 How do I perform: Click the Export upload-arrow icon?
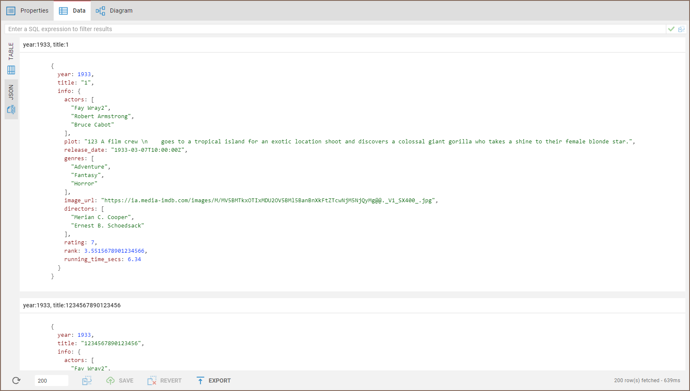coord(201,380)
